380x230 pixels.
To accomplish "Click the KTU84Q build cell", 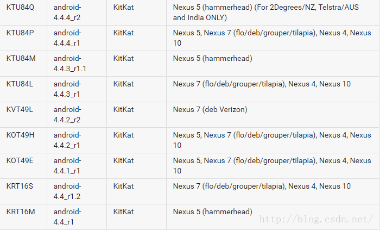I will [x=21, y=7].
